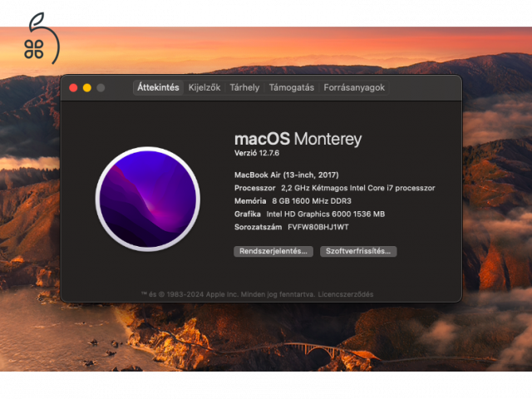Click the MacBook Air (13-inch, 2017) text
The height and width of the screenshot is (399, 532).
click(286, 175)
